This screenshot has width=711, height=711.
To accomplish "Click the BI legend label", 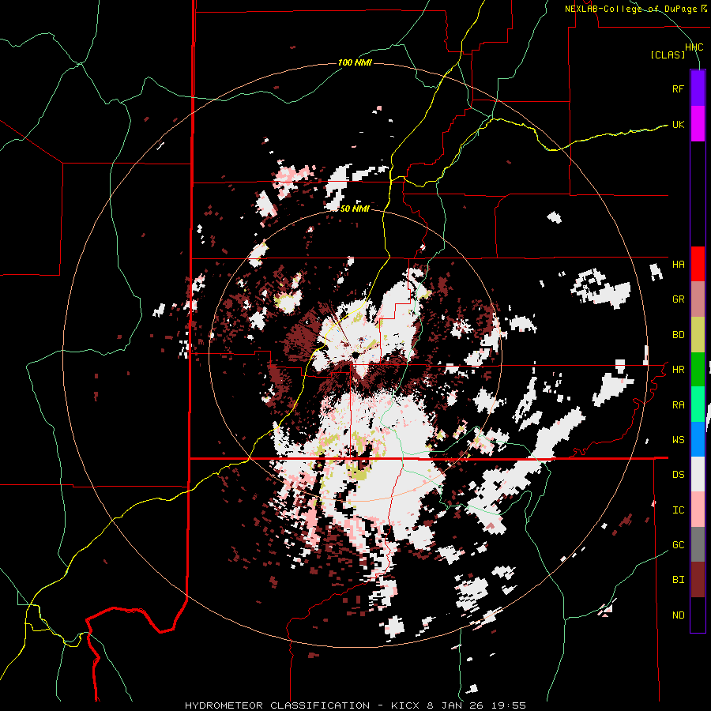I will point(678,580).
